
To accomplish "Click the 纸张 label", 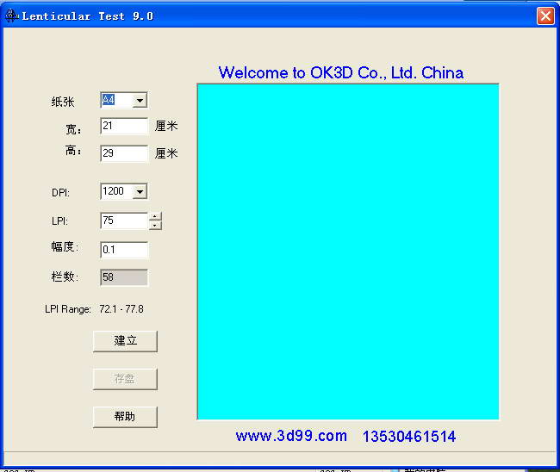I will coord(63,102).
